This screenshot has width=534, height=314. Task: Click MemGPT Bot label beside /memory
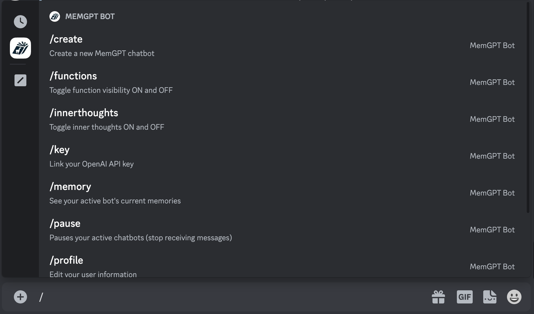click(492, 193)
